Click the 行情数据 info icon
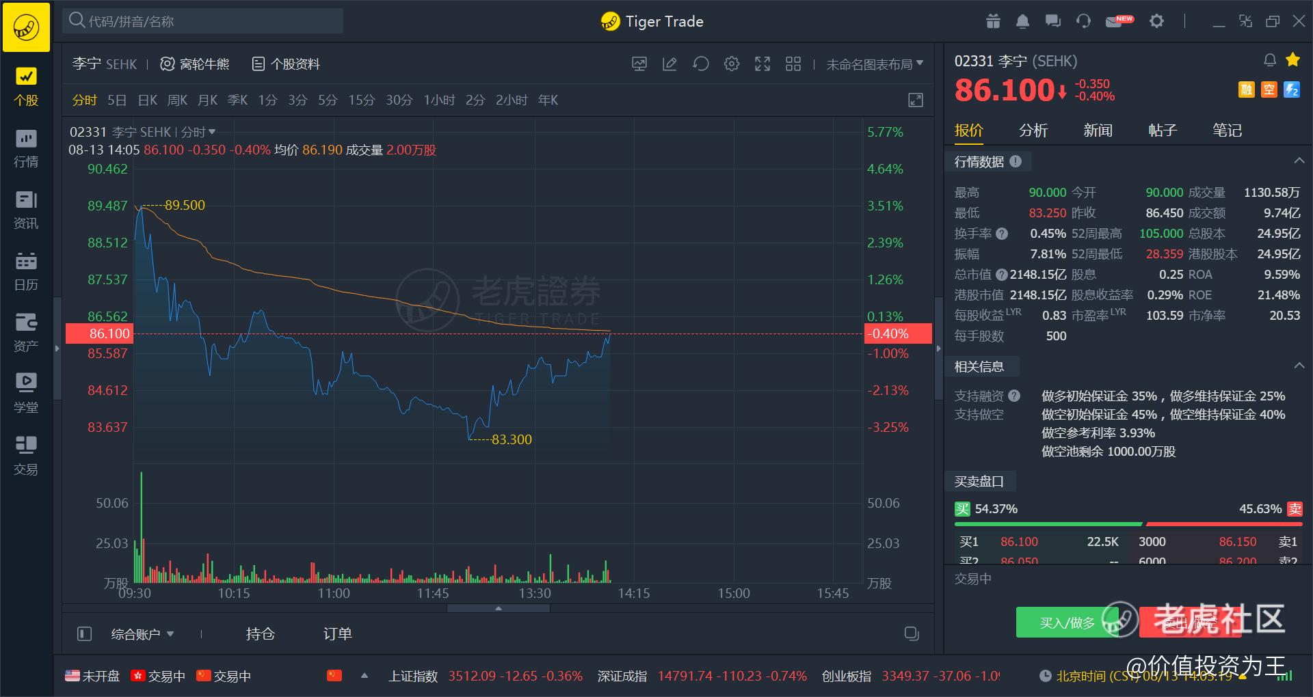Image resolution: width=1313 pixels, height=697 pixels. 1016,161
